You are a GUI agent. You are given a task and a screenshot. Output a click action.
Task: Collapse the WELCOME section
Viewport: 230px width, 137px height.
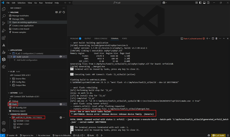click(x=9, y=12)
